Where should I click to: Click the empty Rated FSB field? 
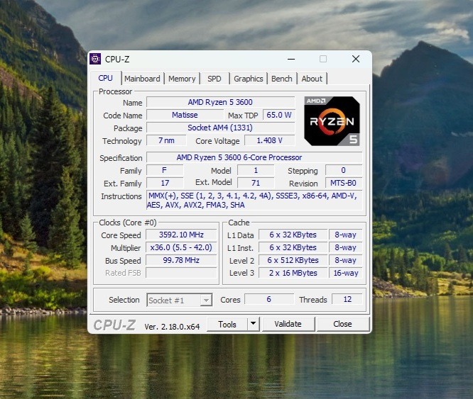pyautogui.click(x=181, y=273)
